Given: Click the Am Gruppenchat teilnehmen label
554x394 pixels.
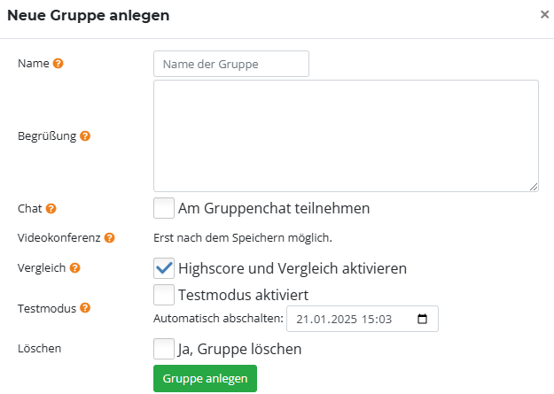Looking at the screenshot, I should point(273,208).
